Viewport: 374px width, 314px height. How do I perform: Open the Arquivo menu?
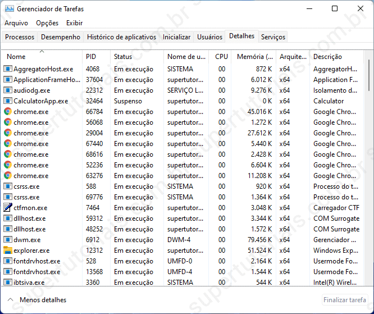tap(16, 23)
